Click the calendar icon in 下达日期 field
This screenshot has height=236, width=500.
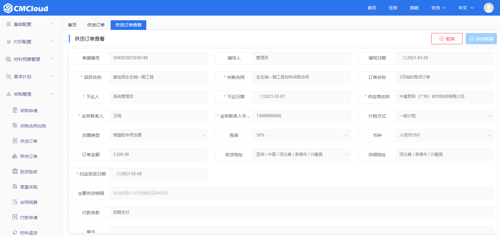pyautogui.click(x=262, y=97)
